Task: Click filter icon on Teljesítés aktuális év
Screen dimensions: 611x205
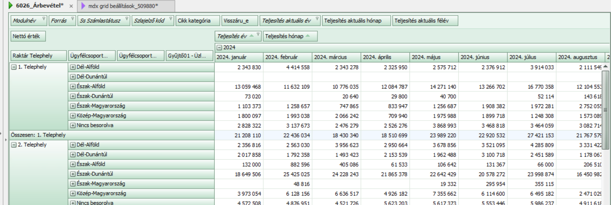Action: click(x=317, y=19)
